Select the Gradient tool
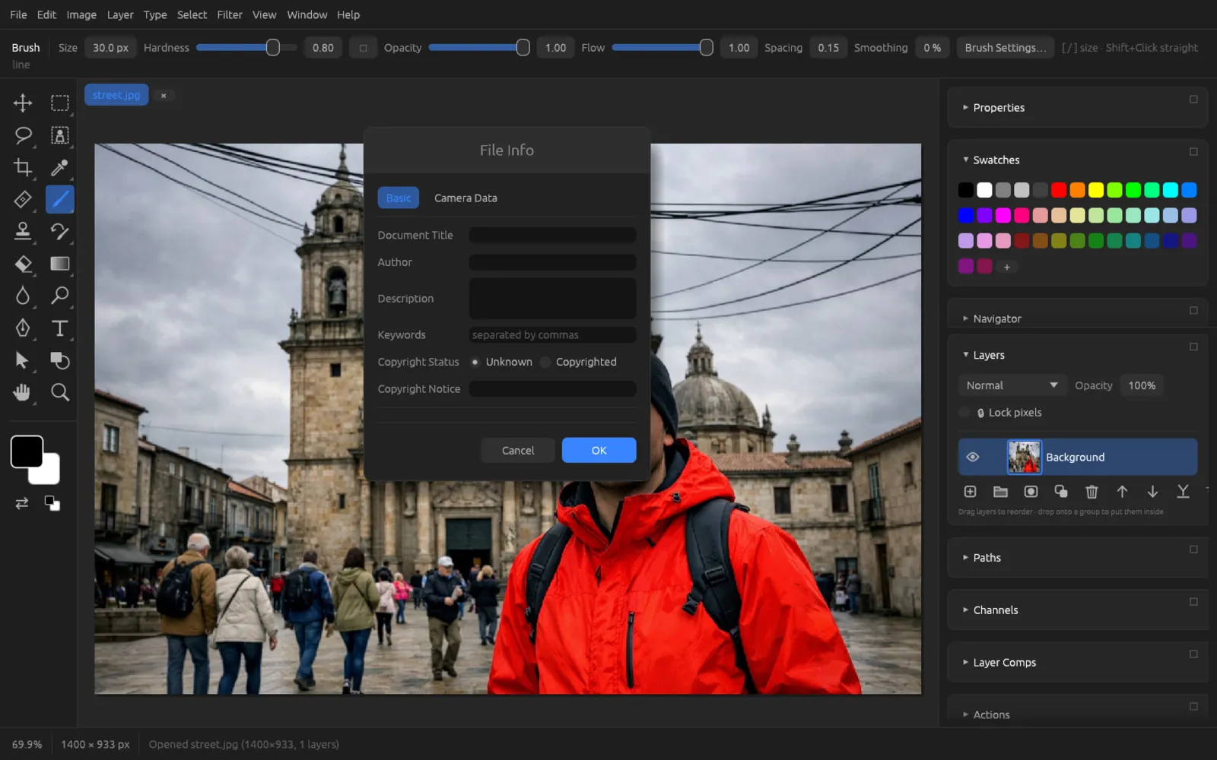1217x760 pixels. (x=60, y=264)
